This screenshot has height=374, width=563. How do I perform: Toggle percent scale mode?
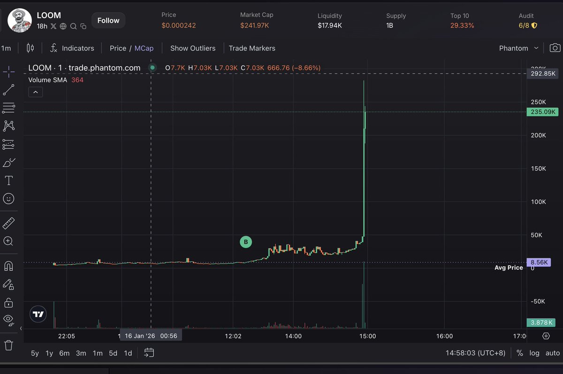click(520, 353)
